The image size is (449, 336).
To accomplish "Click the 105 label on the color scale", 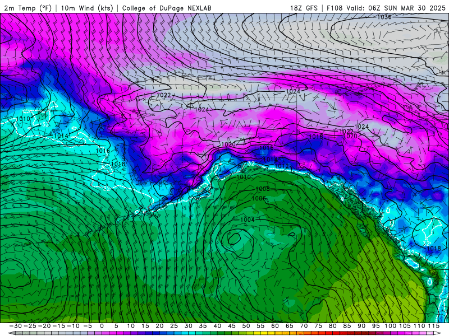I will point(405,326).
